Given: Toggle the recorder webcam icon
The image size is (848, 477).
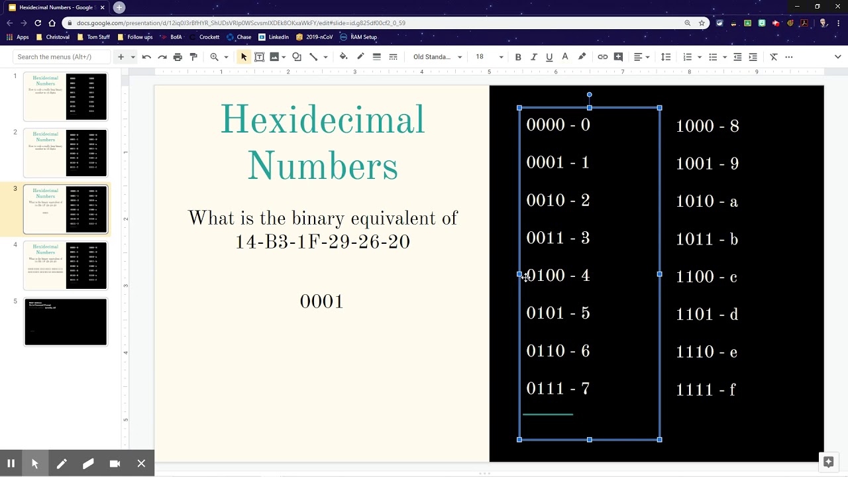Looking at the screenshot, I should [x=115, y=464].
